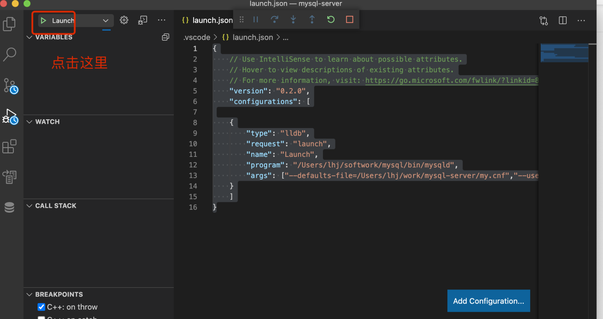
Task: Click the IntelliSense comment line
Action: (346, 59)
